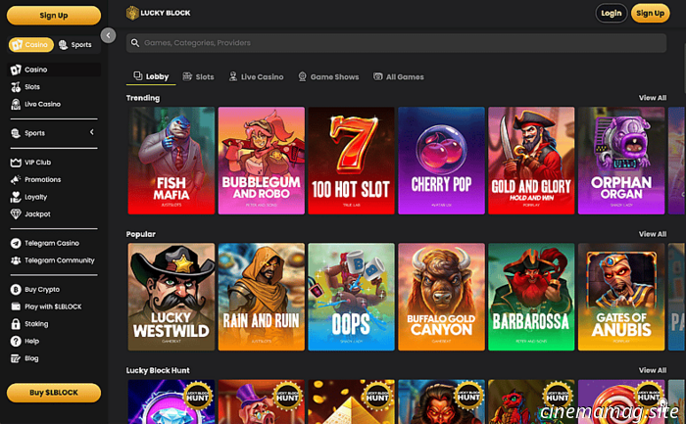This screenshot has width=686, height=424.
Task: Select the Casino mode toggle
Action: pyautogui.click(x=30, y=45)
